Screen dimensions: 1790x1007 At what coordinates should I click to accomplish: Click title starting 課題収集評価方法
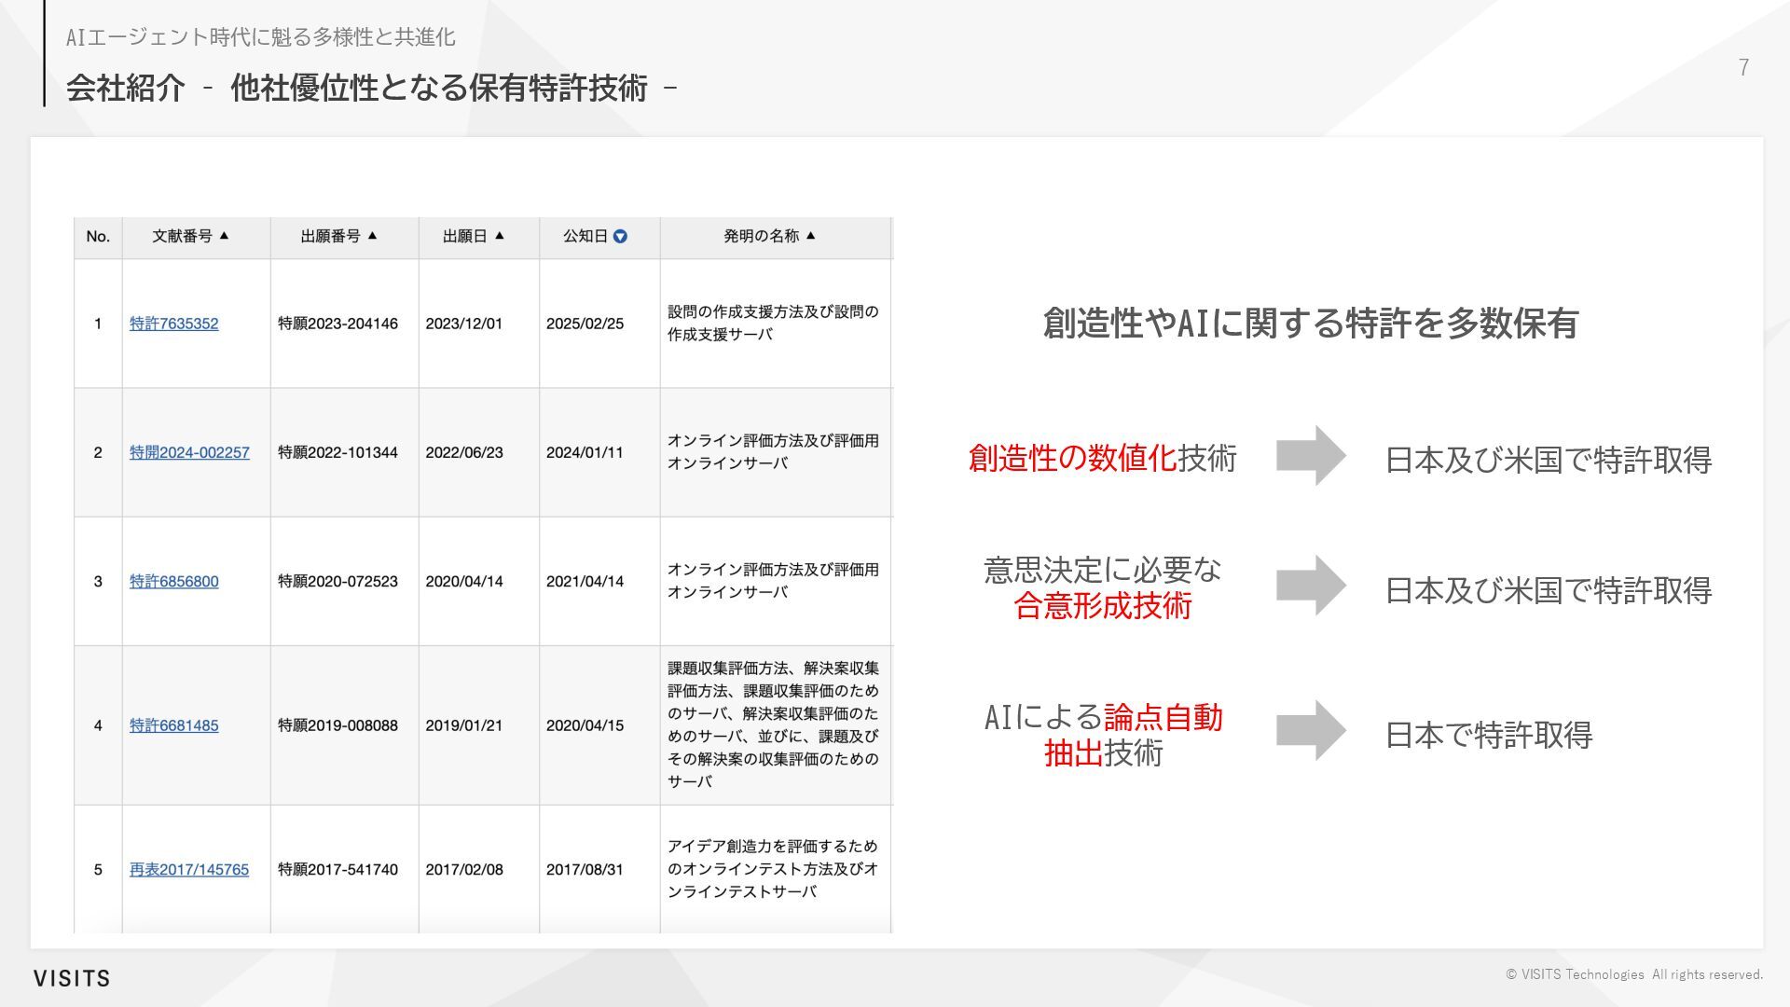[x=773, y=724]
